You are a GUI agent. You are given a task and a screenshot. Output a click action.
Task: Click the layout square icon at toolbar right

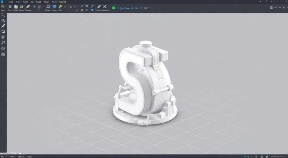coord(271,8)
